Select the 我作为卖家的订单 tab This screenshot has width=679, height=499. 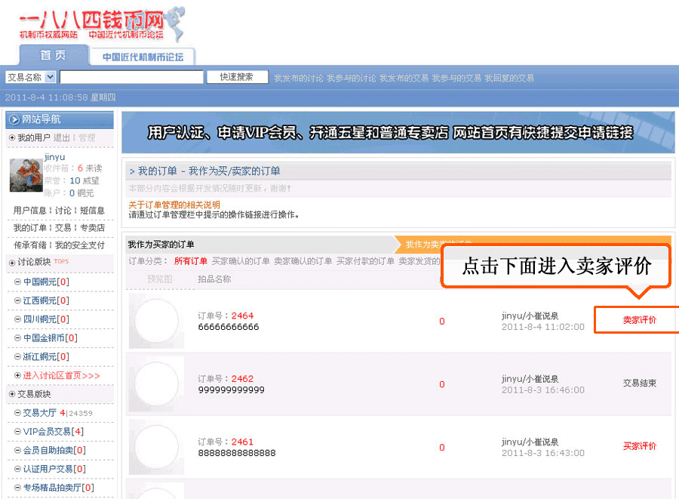(x=438, y=245)
